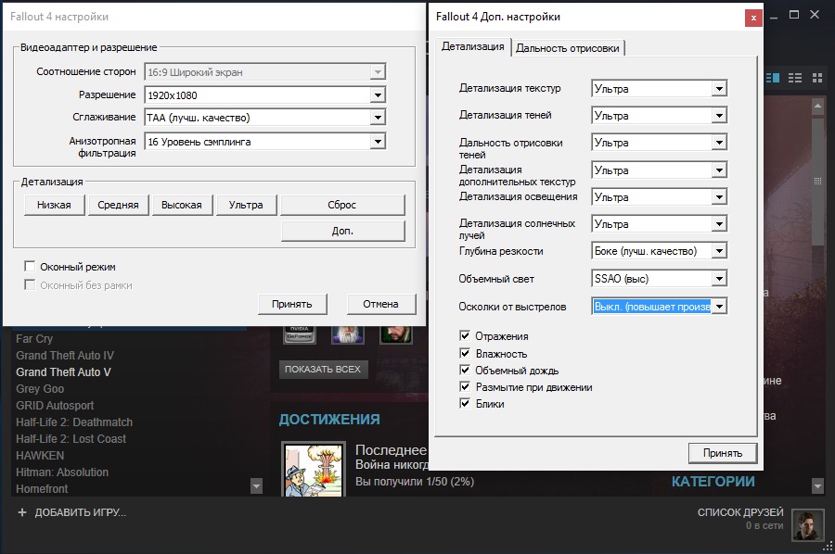This screenshot has height=554, width=835.
Task: Open the Детализация освещения dropdown
Action: [x=660, y=197]
